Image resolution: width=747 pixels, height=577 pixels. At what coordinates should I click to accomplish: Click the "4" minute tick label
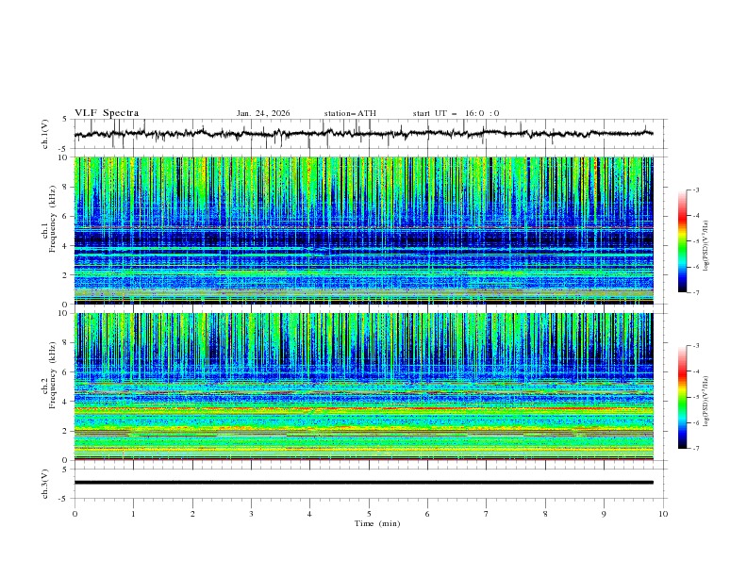309,514
